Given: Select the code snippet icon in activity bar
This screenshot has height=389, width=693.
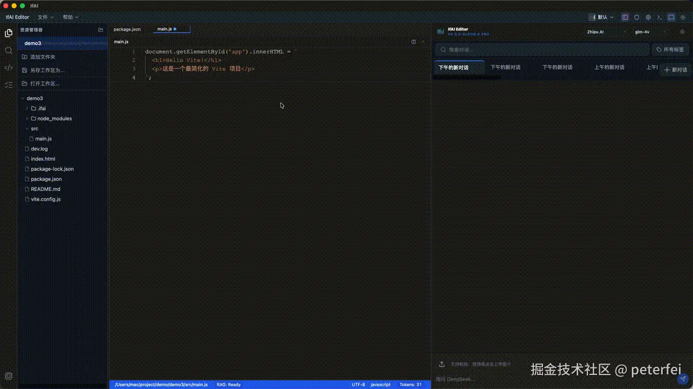Looking at the screenshot, I should (x=9, y=68).
